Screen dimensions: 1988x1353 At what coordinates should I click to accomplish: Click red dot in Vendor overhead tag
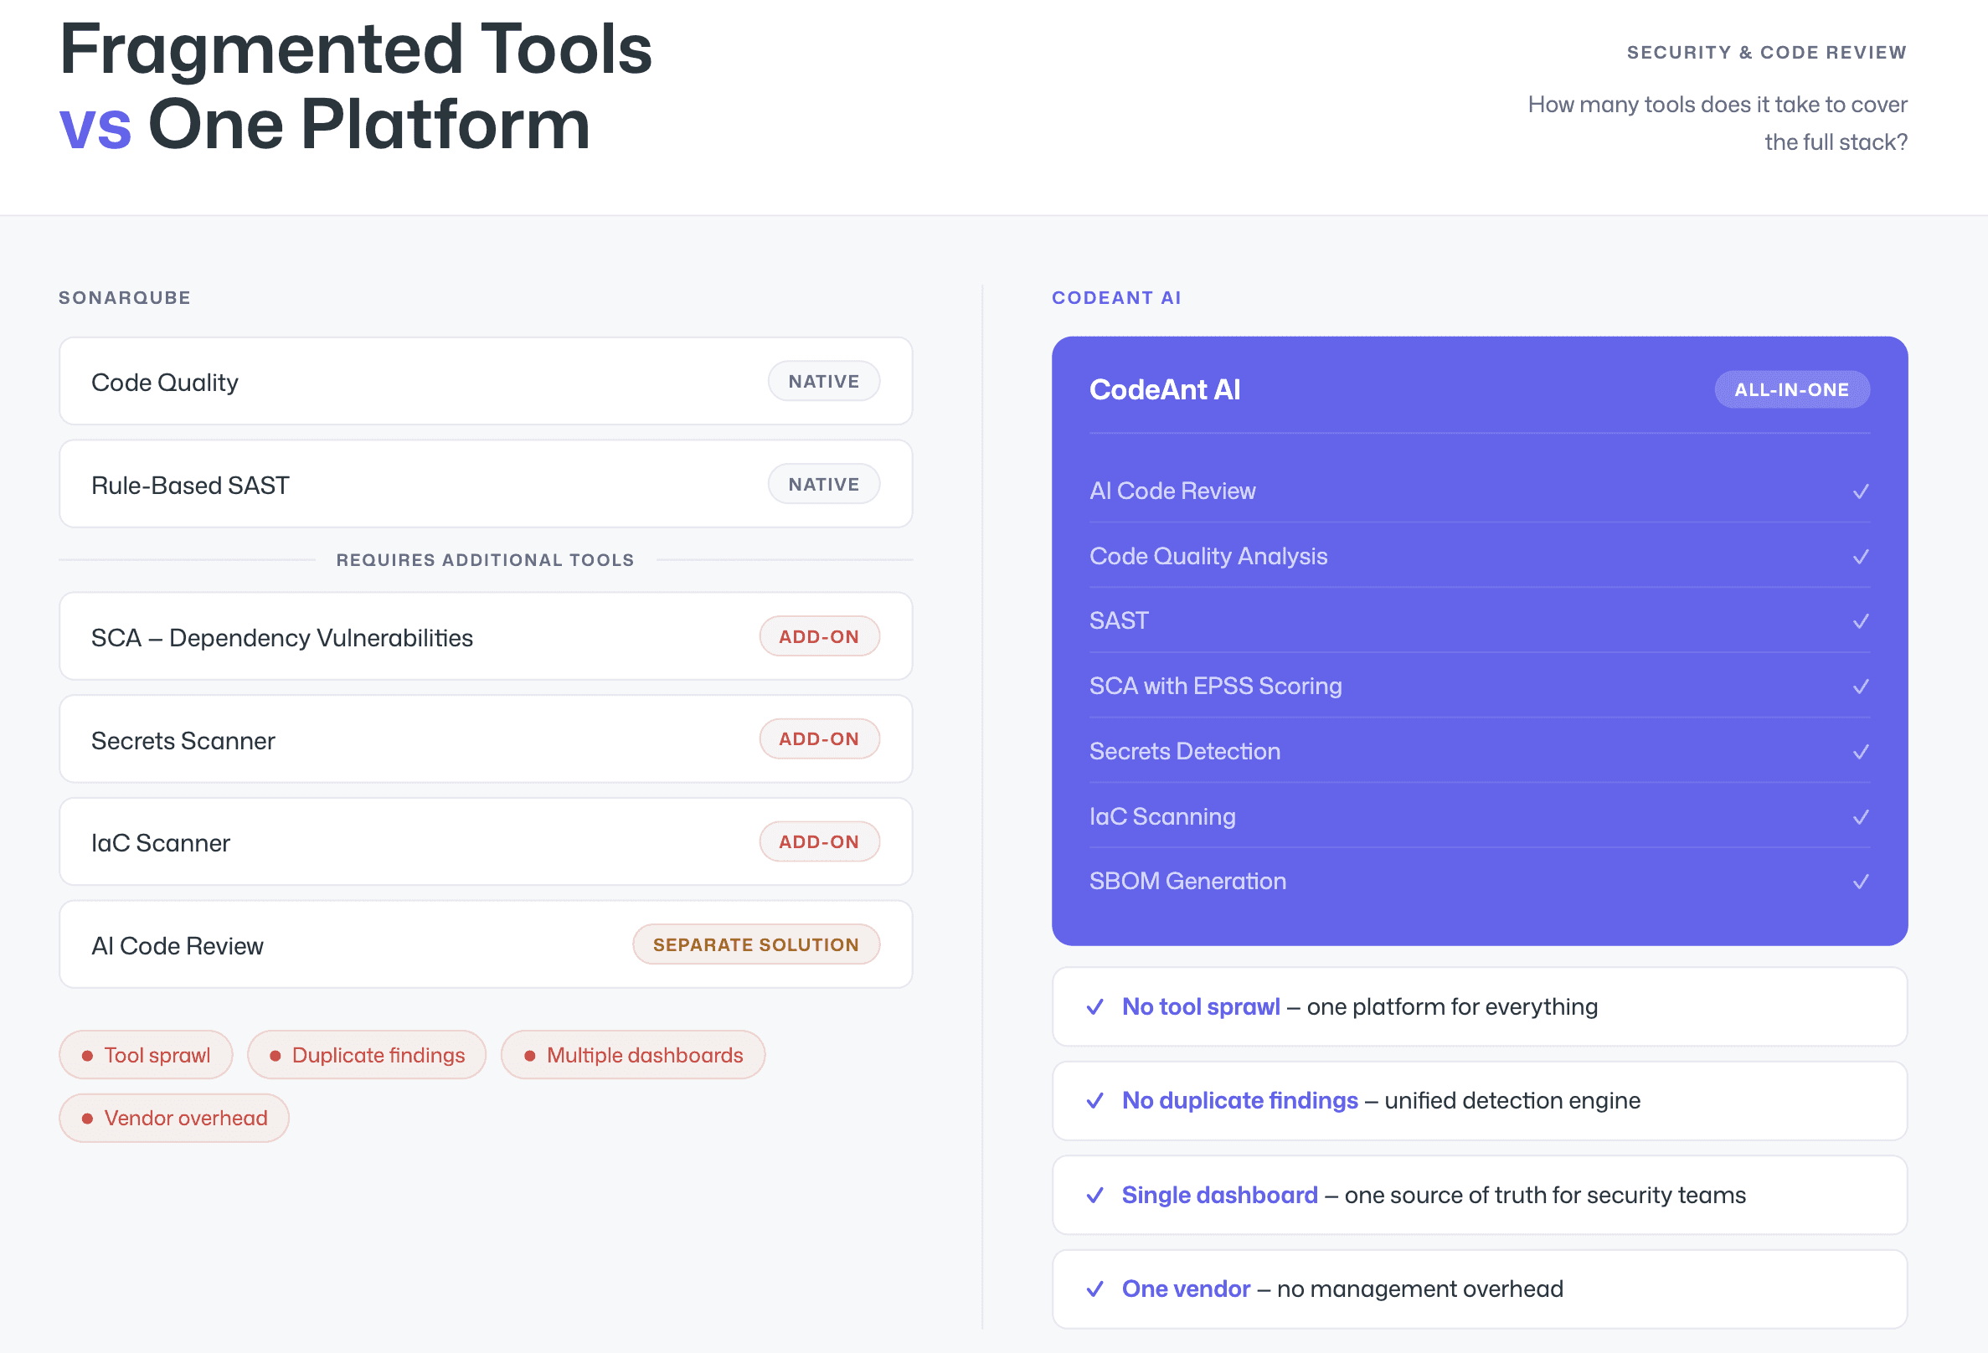pos(87,1119)
